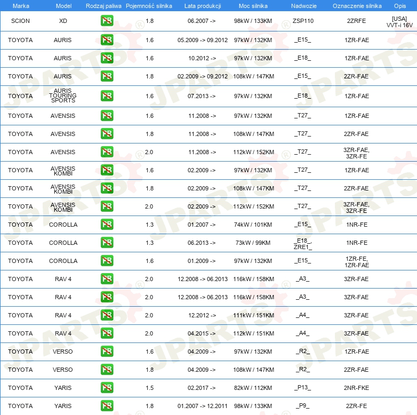Click the 82kW / 112KM engine power

pyautogui.click(x=253, y=388)
